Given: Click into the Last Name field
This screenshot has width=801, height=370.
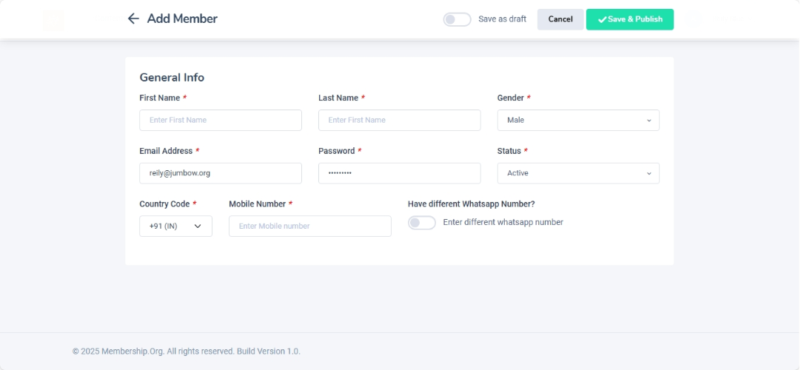Looking at the screenshot, I should [399, 120].
